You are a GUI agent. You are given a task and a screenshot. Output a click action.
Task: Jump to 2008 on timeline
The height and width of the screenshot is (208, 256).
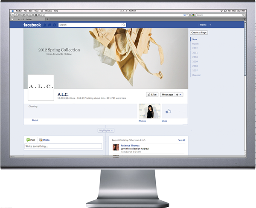pyautogui.click(x=195, y=66)
